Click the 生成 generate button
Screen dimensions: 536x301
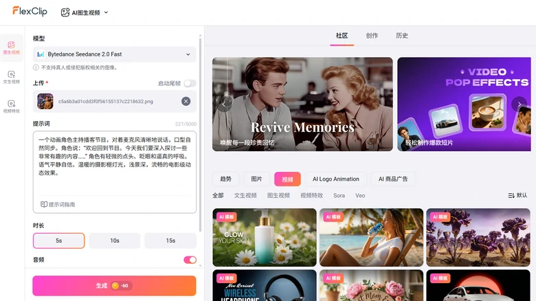click(x=114, y=285)
